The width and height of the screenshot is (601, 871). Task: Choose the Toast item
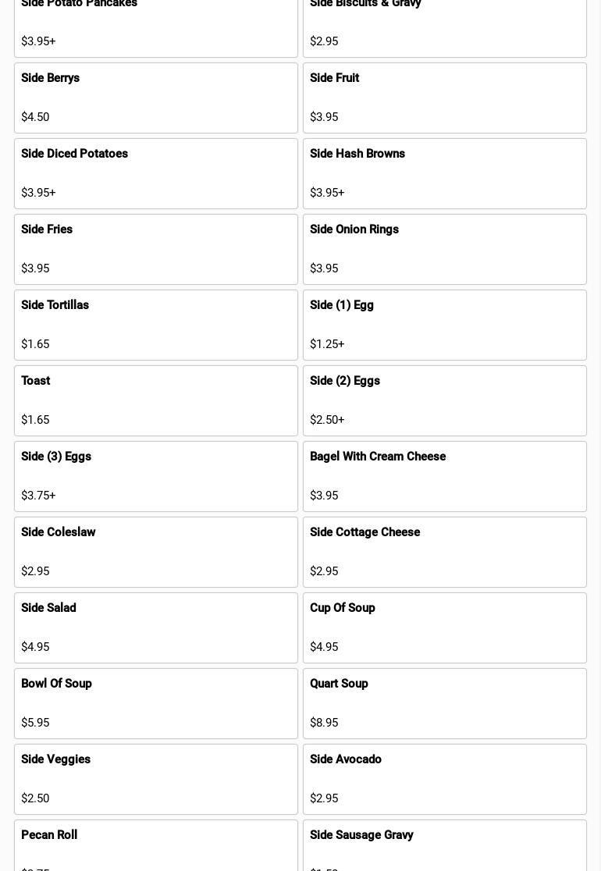click(x=156, y=400)
